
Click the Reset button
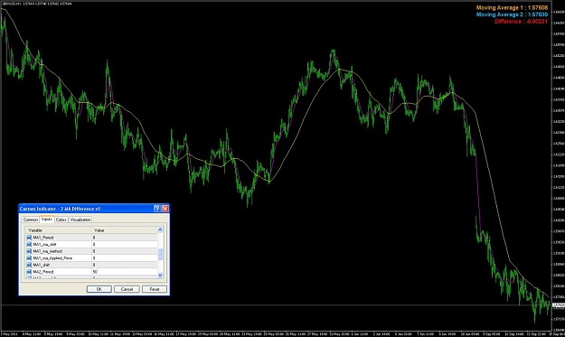155,289
